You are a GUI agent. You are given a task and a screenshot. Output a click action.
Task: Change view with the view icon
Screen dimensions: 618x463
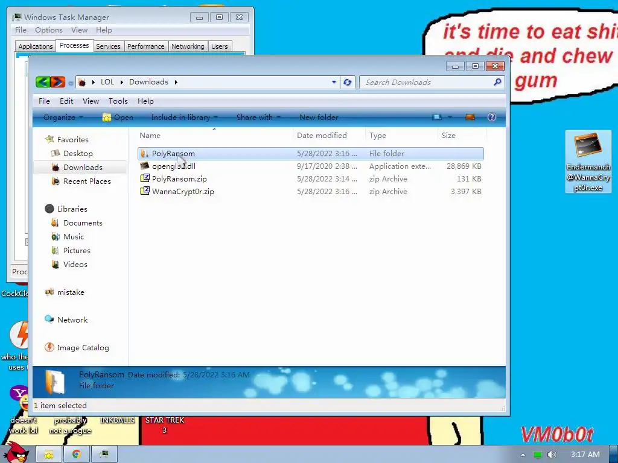click(437, 117)
